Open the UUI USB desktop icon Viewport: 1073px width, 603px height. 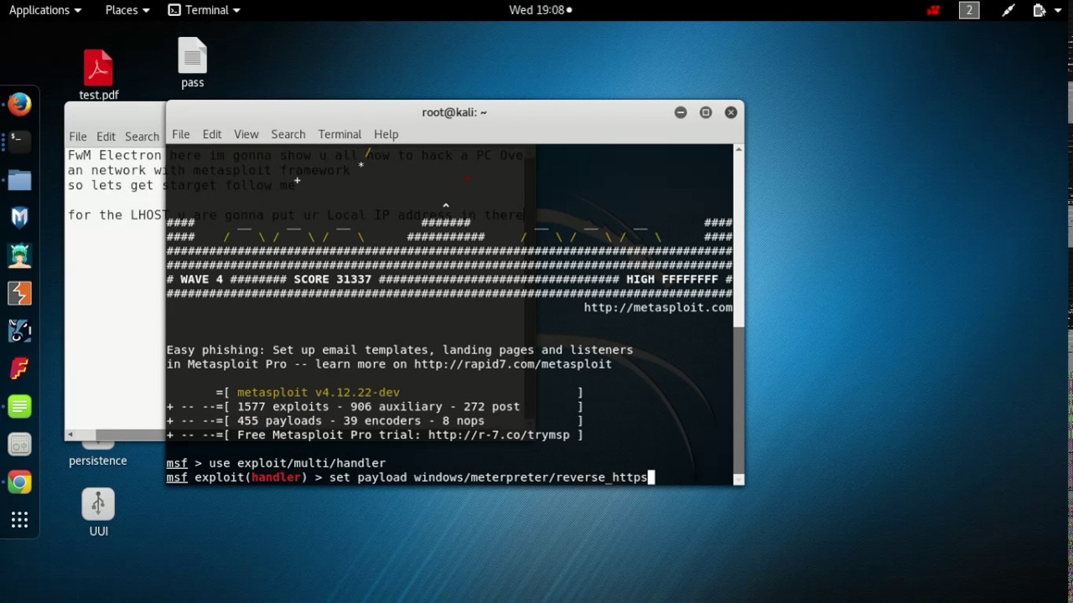[x=98, y=513]
